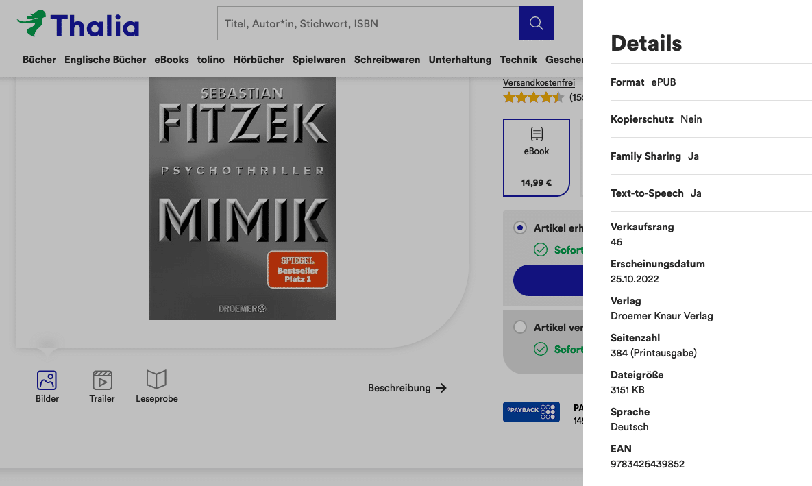Select the second Artikel radio button
This screenshot has height=486, width=812.
(520, 328)
